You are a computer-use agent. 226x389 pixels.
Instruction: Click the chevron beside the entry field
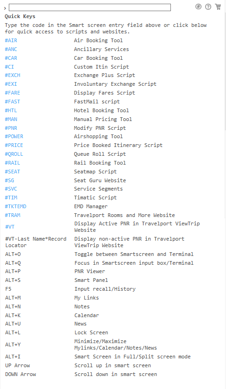point(5,8)
